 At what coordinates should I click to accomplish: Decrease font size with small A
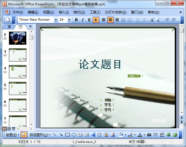pyautogui.click(x=159, y=20)
